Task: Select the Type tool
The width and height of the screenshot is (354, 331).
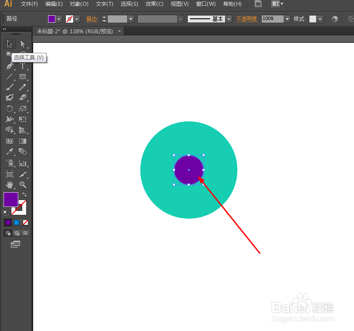Action: [x=23, y=66]
